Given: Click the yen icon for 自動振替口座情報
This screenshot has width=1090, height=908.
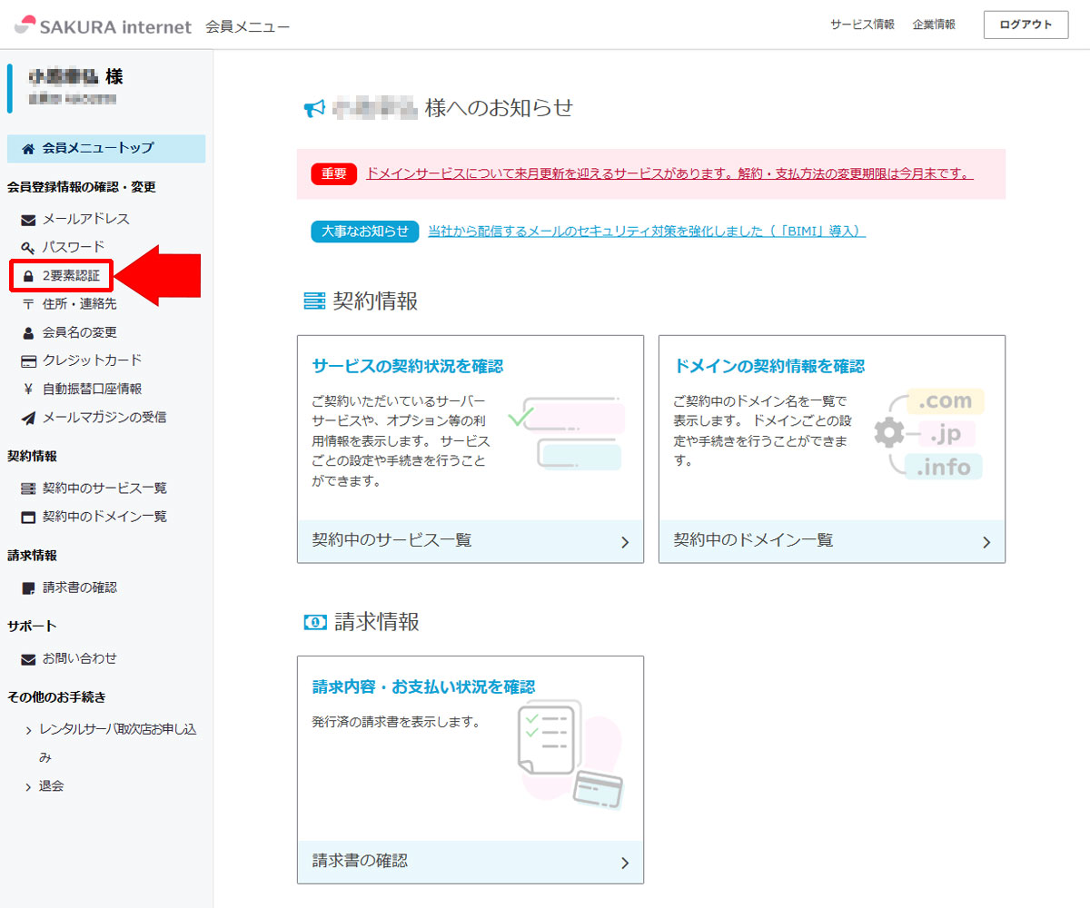Looking at the screenshot, I should (28, 390).
